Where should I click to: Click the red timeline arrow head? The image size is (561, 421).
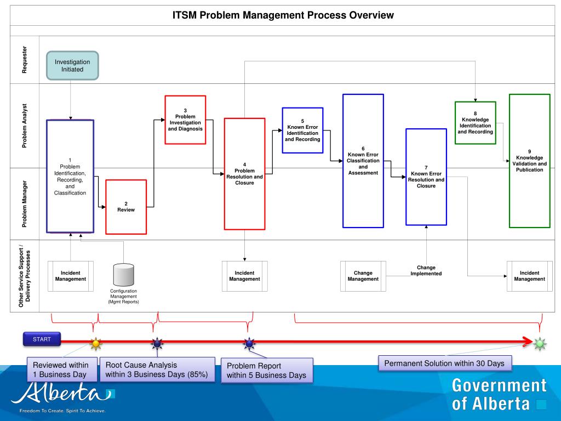pos(528,342)
